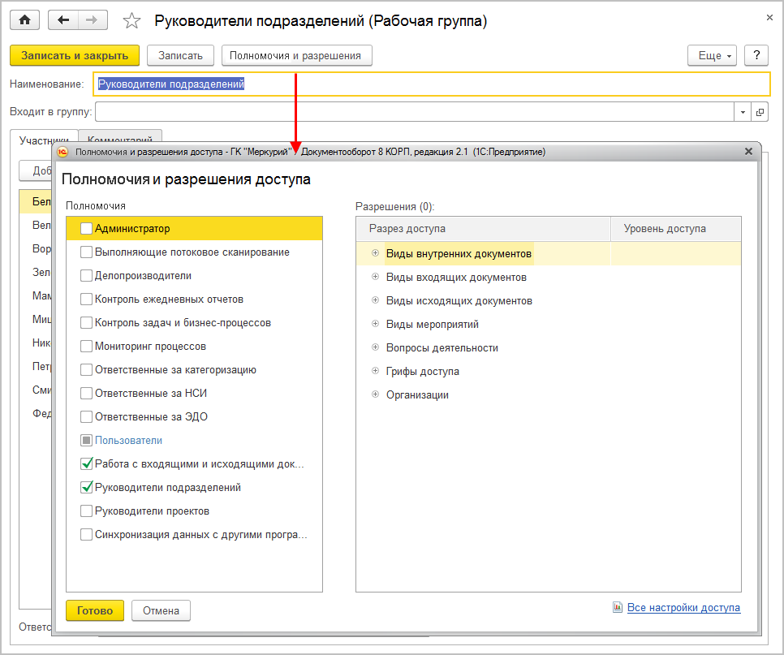Viewport: 784px width, 655px height.
Task: Open the Входит в группу dropdown arrow
Action: pyautogui.click(x=743, y=112)
